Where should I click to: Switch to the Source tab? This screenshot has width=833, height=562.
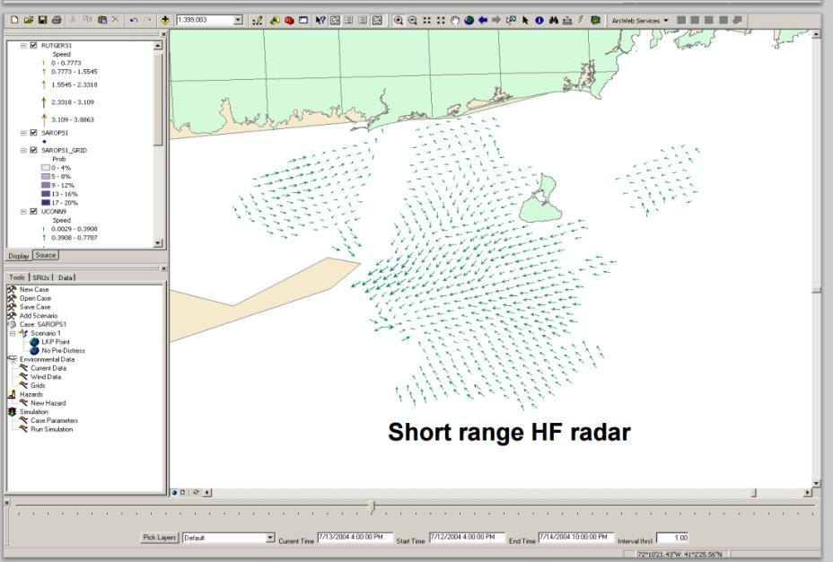tap(46, 255)
